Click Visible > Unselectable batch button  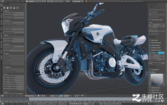click(x=14, y=76)
